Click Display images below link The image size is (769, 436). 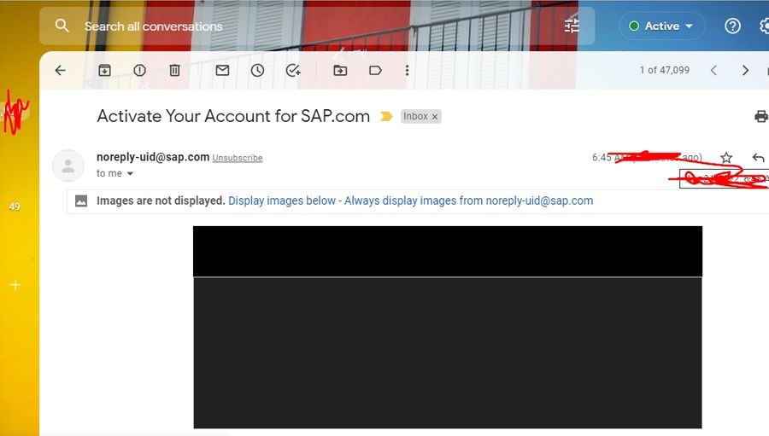(282, 201)
